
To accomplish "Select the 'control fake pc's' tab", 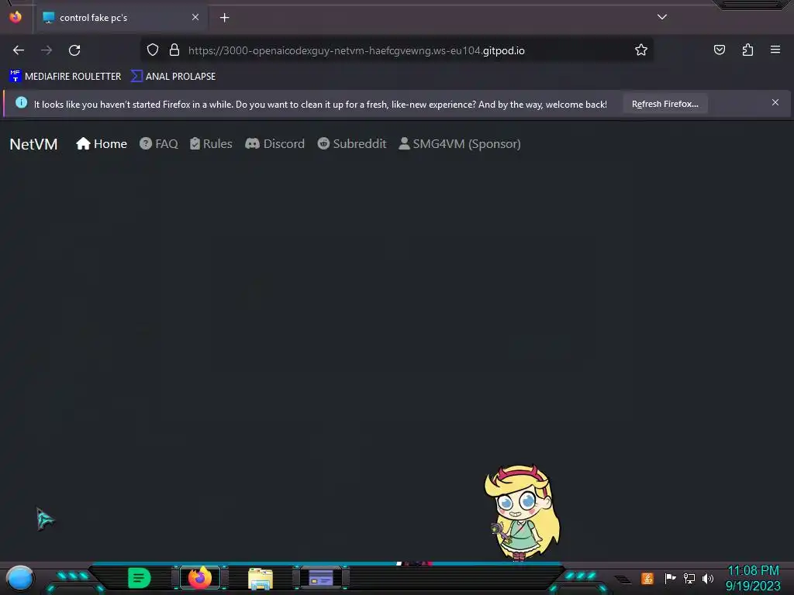I will 119,18.
